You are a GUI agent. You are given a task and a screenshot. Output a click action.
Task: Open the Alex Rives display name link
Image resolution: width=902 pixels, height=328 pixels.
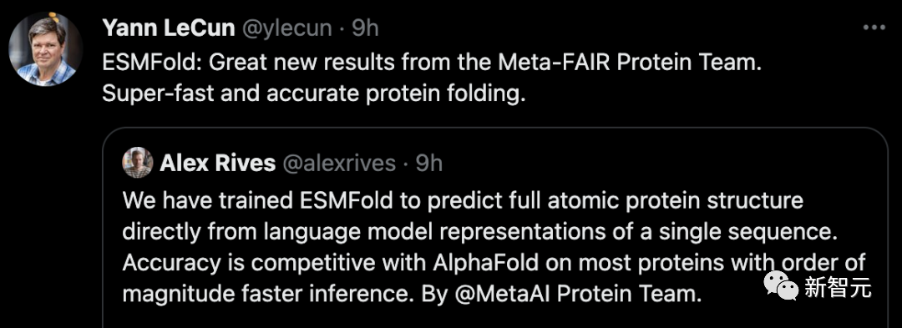(217, 163)
